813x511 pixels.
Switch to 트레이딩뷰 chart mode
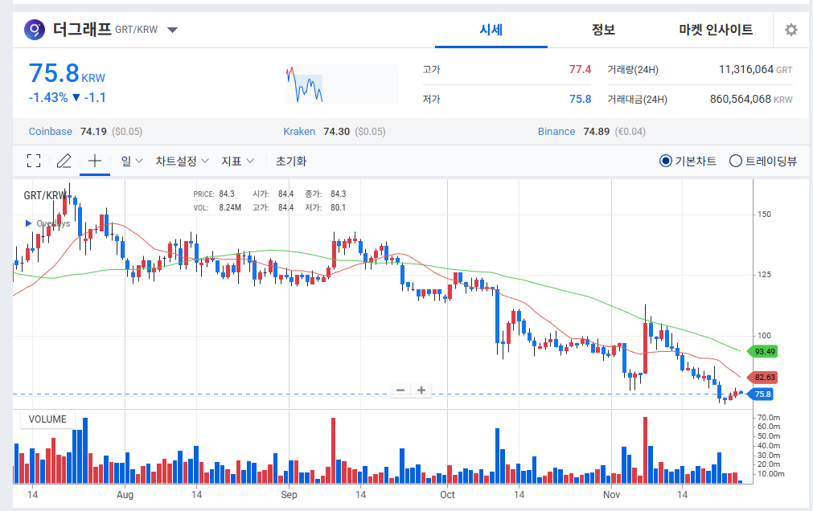(x=735, y=161)
